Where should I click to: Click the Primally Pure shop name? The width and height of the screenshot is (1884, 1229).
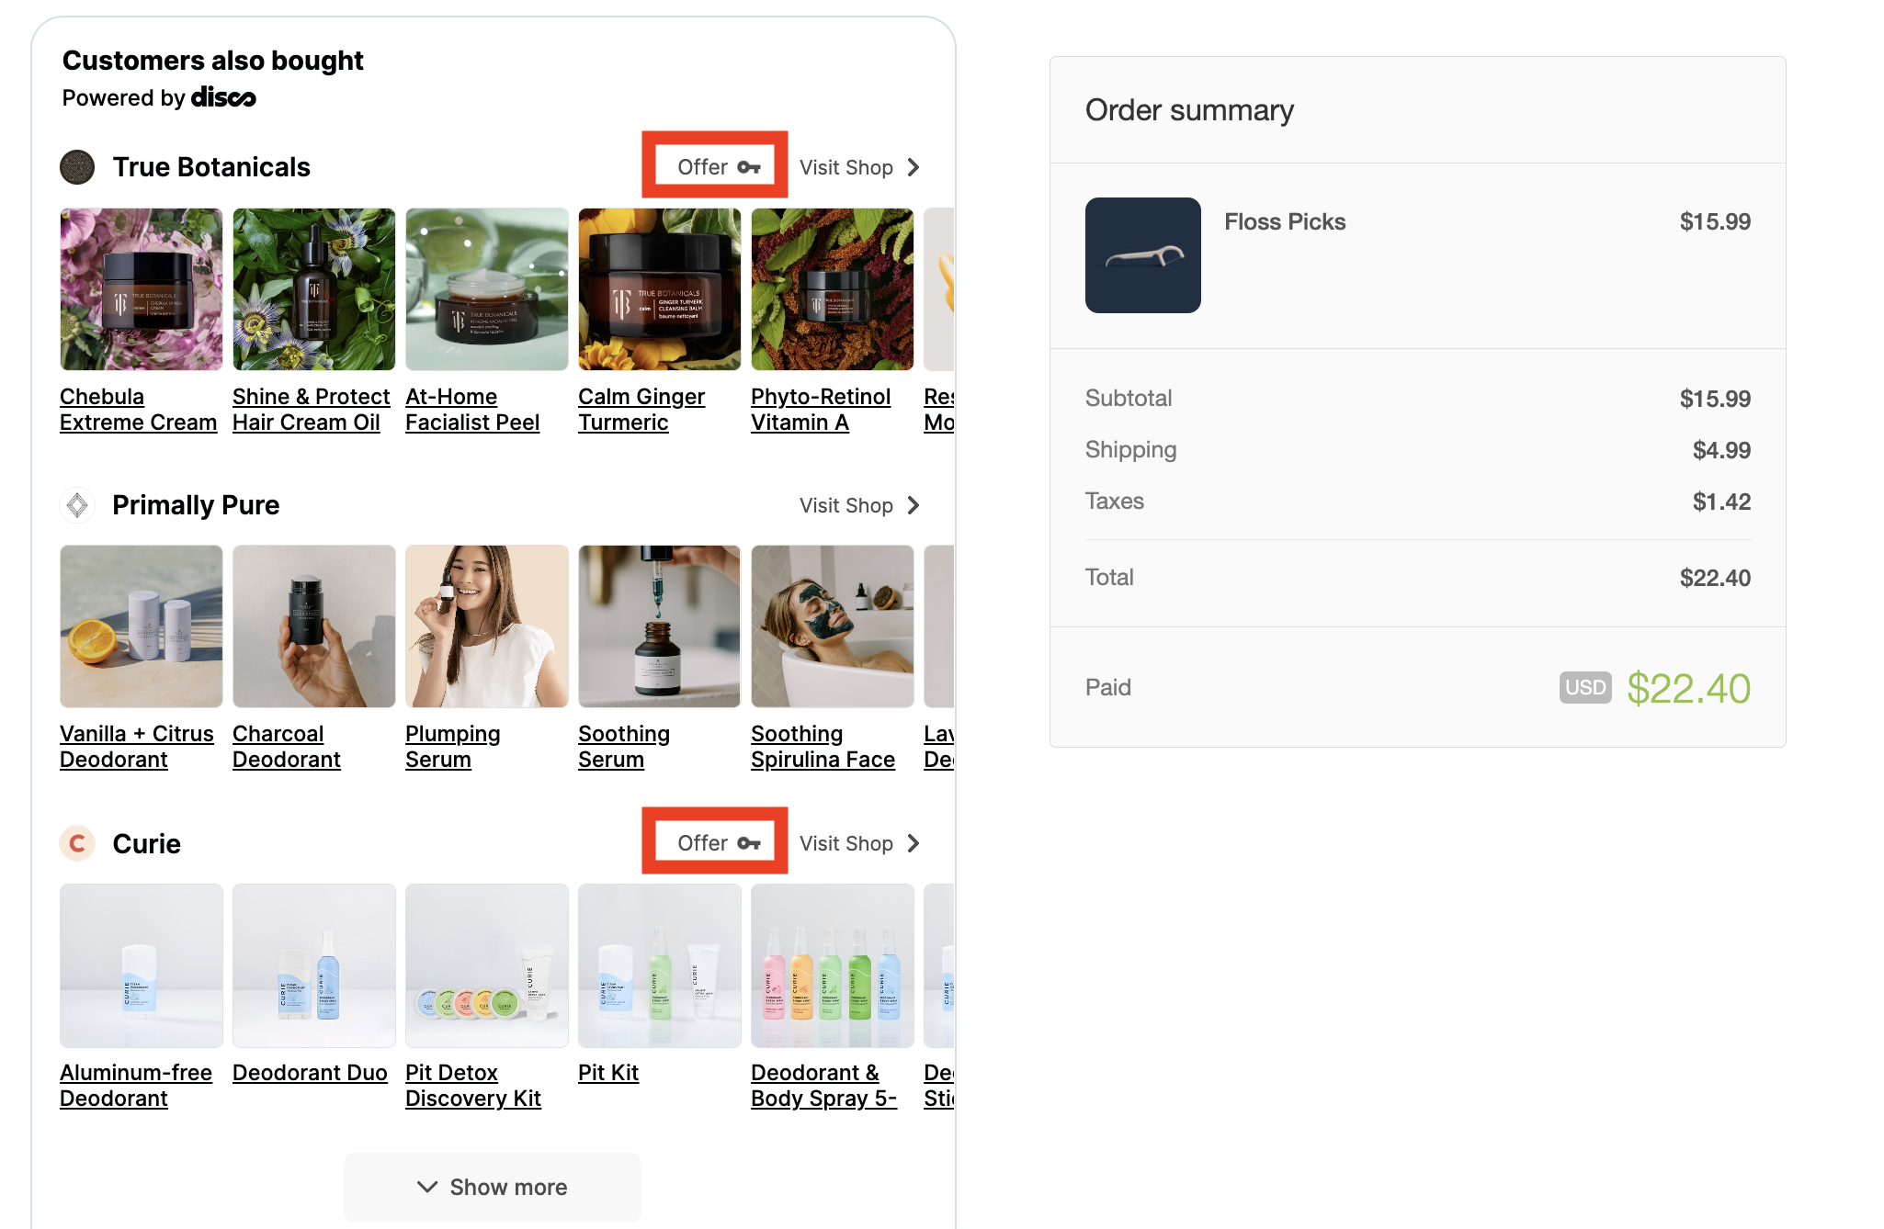tap(196, 505)
